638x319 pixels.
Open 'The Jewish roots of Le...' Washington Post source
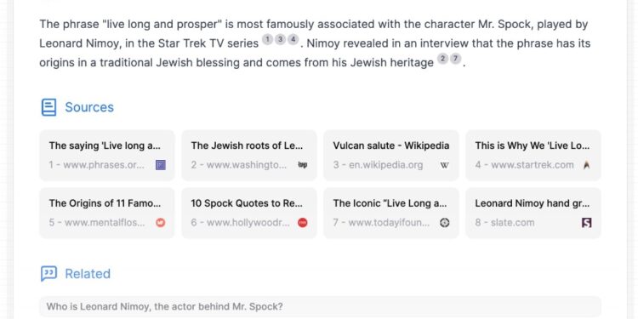pos(249,156)
